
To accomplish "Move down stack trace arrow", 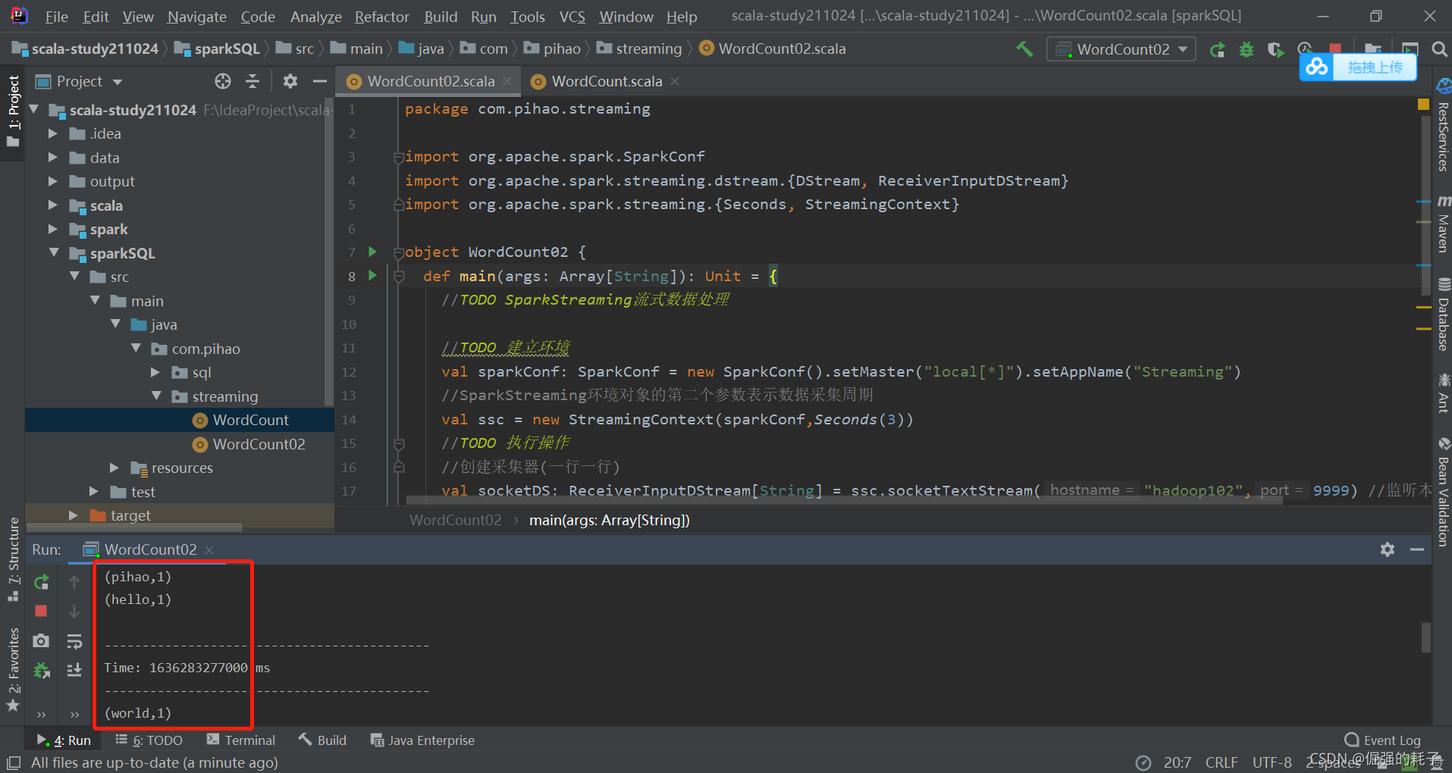I will 74,611.
